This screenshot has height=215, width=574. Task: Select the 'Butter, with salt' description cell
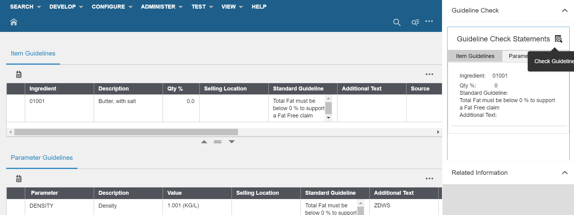[128, 108]
